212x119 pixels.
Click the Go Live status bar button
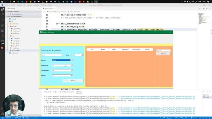coord(194,118)
